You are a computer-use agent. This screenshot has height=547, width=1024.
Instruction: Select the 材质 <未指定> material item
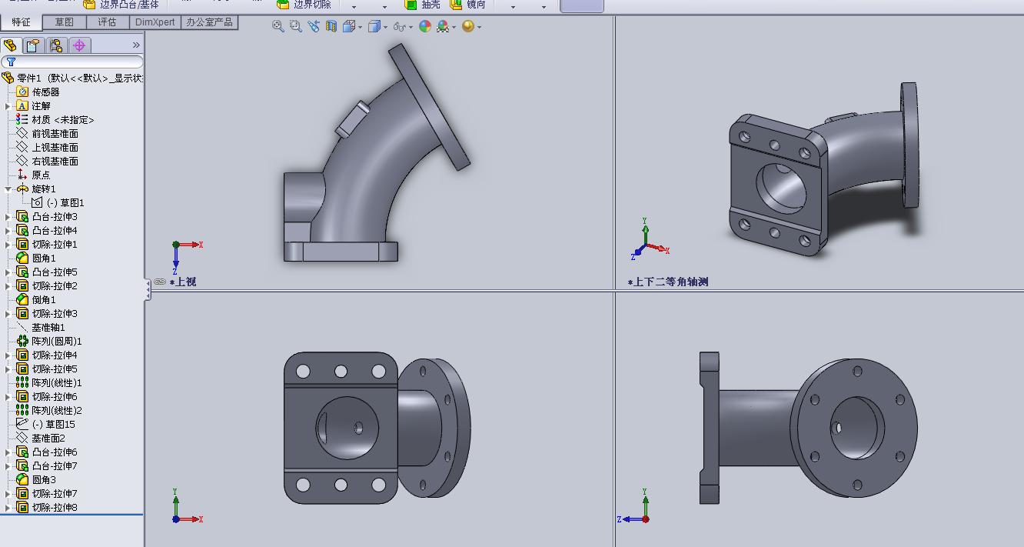pos(55,119)
